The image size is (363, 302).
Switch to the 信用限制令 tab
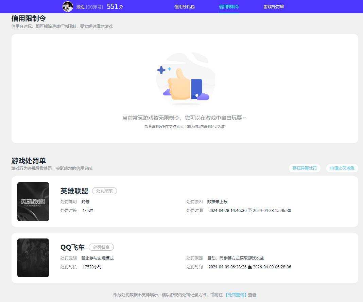[229, 7]
